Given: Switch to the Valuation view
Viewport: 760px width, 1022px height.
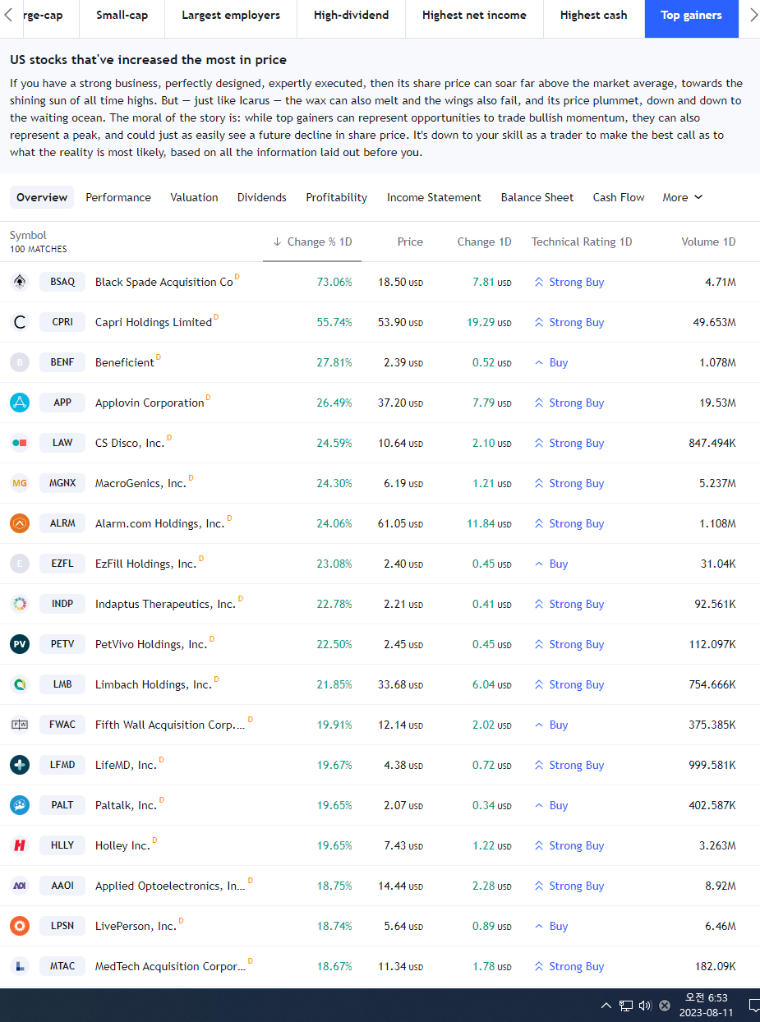Looking at the screenshot, I should pos(194,197).
